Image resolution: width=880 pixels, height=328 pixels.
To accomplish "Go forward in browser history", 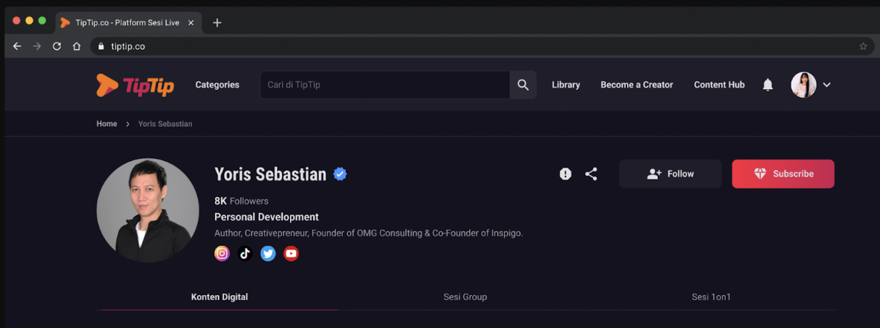I will click(37, 46).
